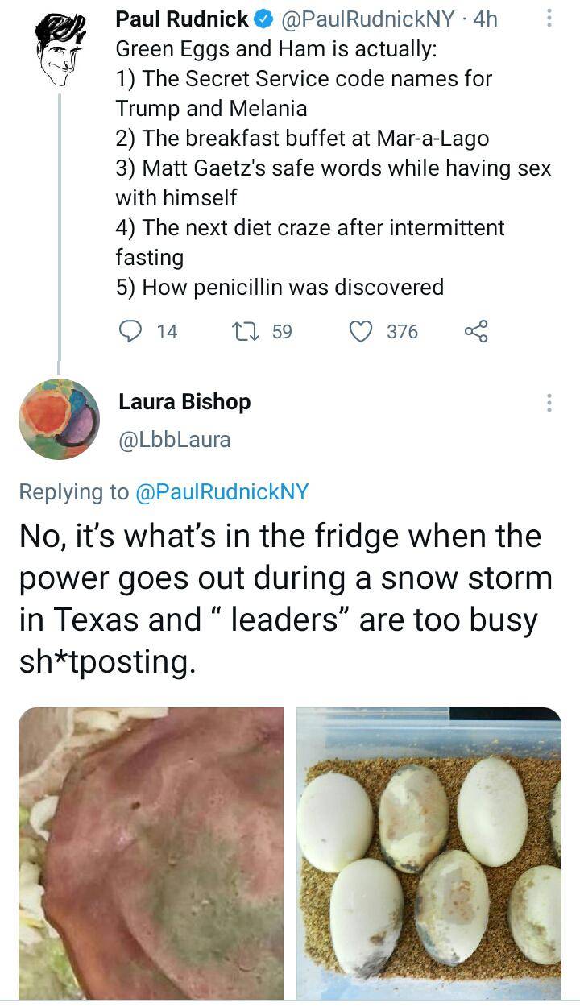Image resolution: width=580 pixels, height=1007 pixels.
Task: Open the eggs photo
Action: (x=429, y=852)
